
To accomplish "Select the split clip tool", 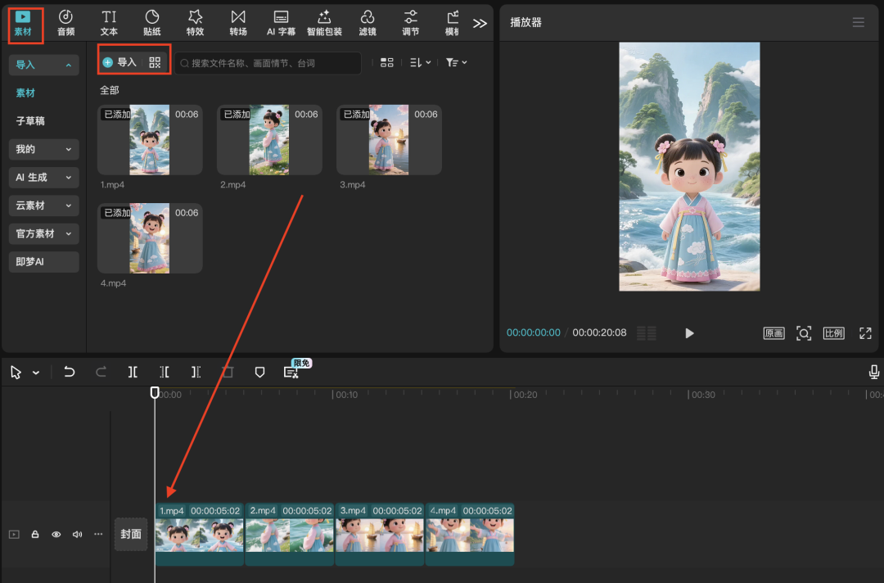I will coord(133,372).
